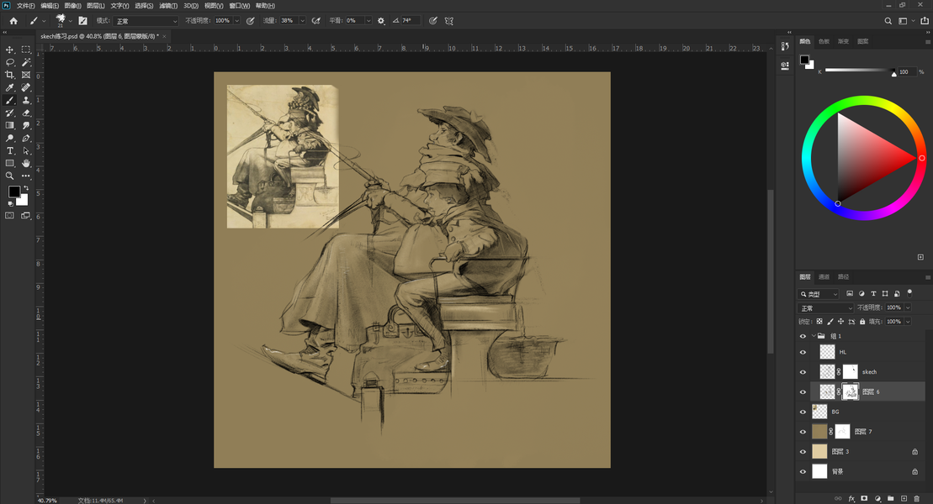Open layer blend mode 正常 dropdown
The height and width of the screenshot is (504, 933).
[825, 308]
